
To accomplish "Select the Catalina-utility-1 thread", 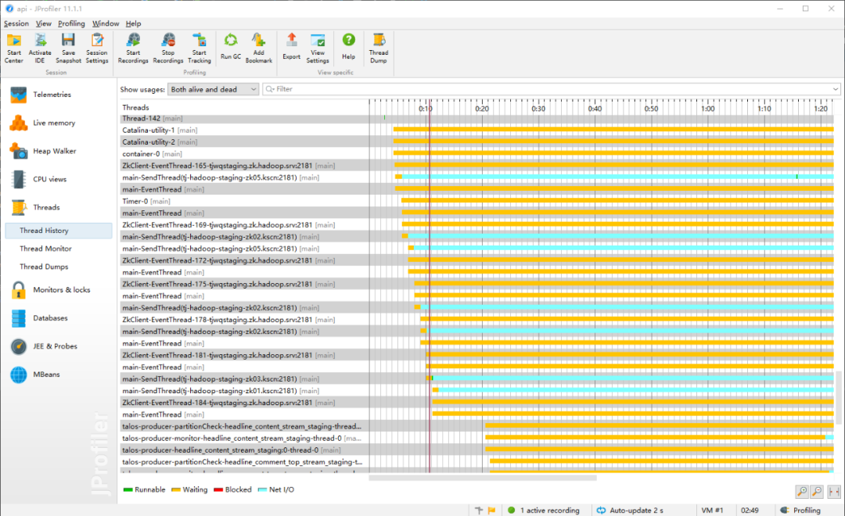I will tap(477, 131).
